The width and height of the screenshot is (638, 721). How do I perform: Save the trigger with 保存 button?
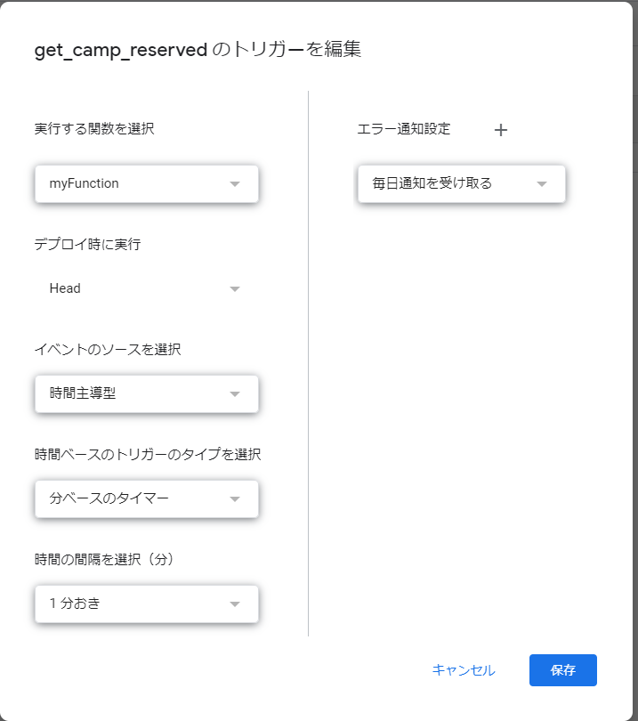pos(563,670)
